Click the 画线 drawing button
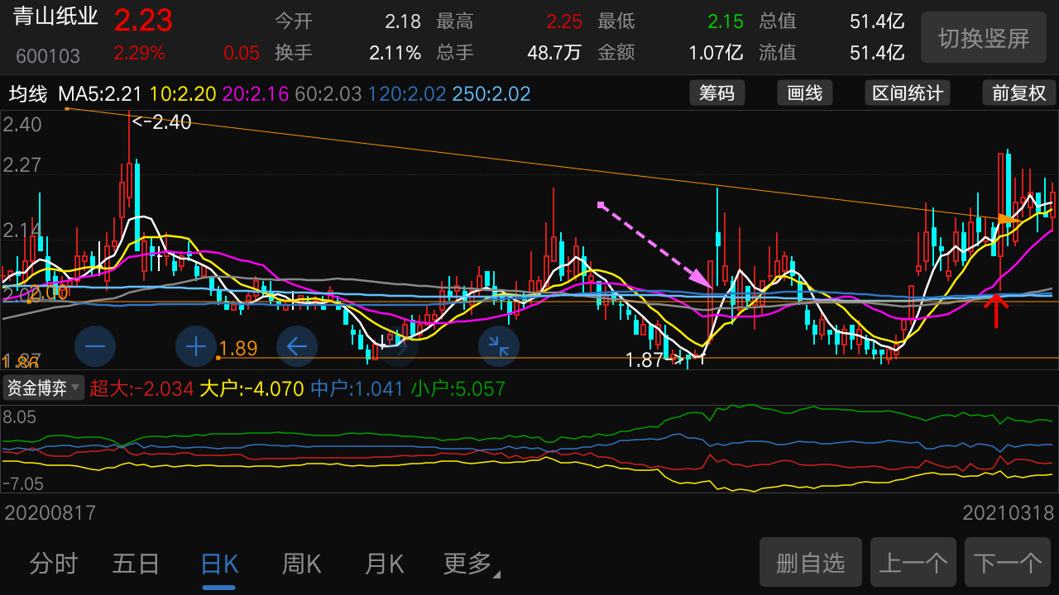 click(805, 93)
